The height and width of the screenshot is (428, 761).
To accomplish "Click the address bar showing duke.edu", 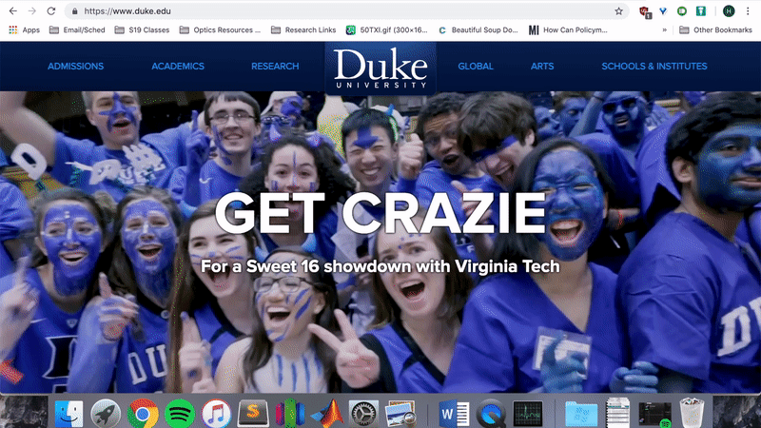I will (x=333, y=11).
